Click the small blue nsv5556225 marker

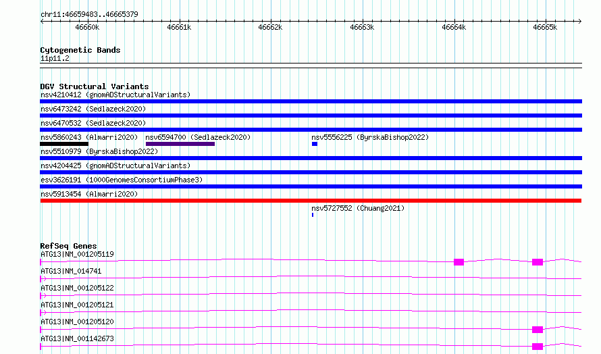[314, 144]
